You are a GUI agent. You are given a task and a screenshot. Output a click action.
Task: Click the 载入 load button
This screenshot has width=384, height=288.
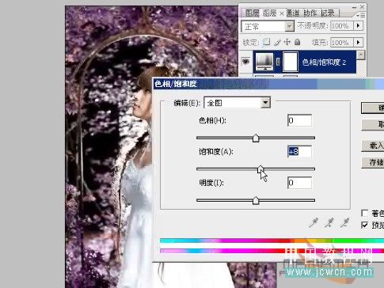coord(372,146)
